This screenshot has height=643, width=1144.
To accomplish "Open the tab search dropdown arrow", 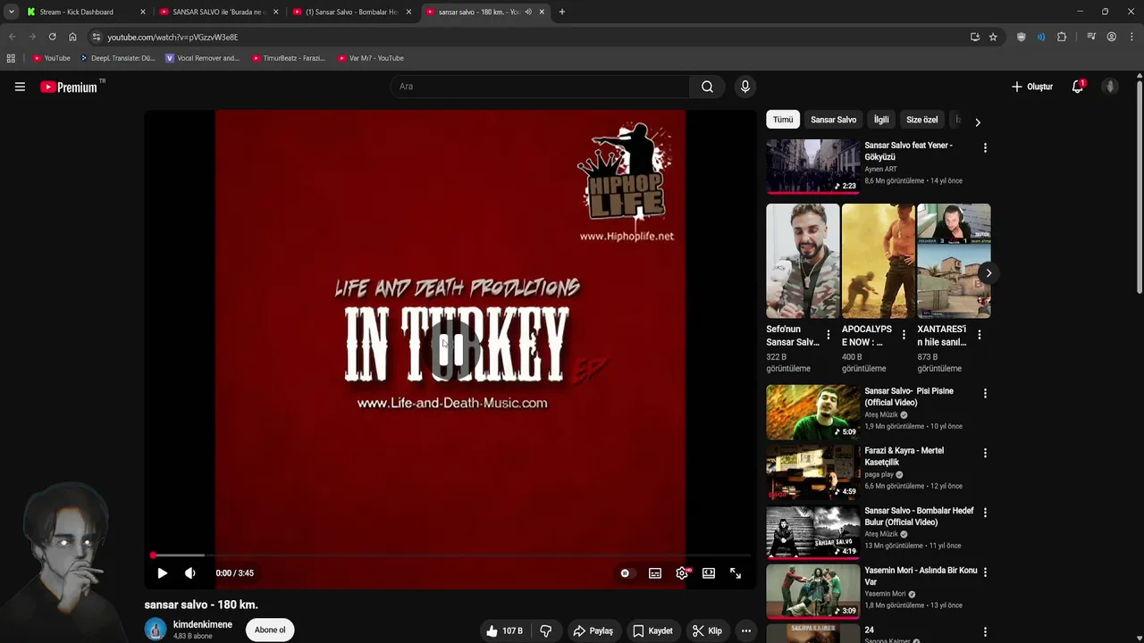I will [x=11, y=12].
